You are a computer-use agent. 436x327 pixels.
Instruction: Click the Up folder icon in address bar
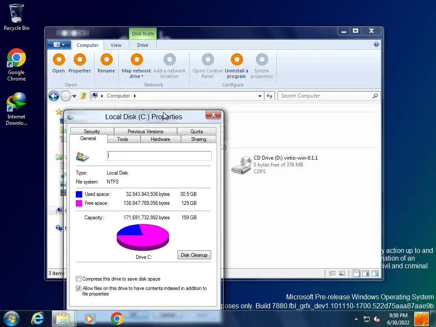(x=83, y=96)
